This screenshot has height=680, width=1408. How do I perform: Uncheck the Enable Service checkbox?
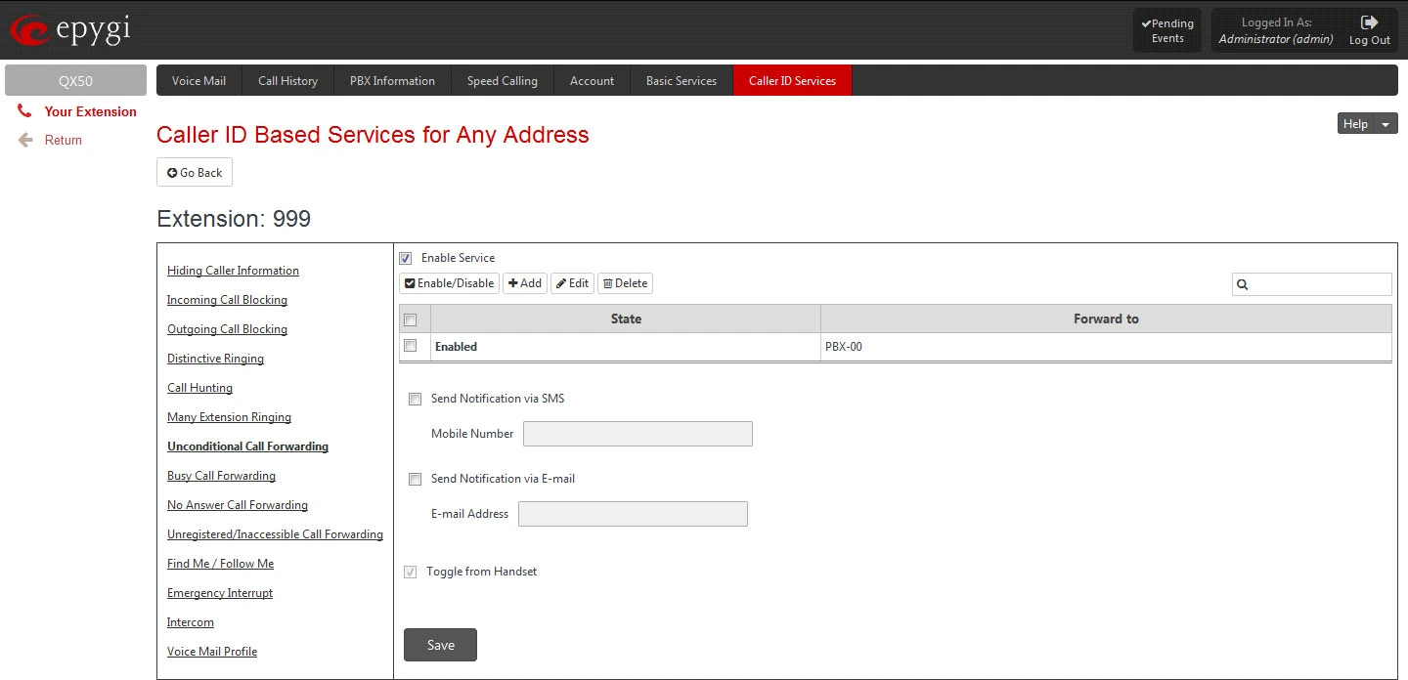(x=405, y=259)
